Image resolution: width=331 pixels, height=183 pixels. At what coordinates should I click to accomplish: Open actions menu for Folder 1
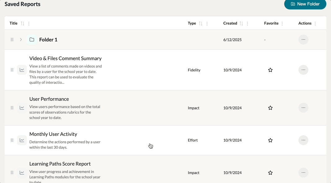click(x=303, y=40)
